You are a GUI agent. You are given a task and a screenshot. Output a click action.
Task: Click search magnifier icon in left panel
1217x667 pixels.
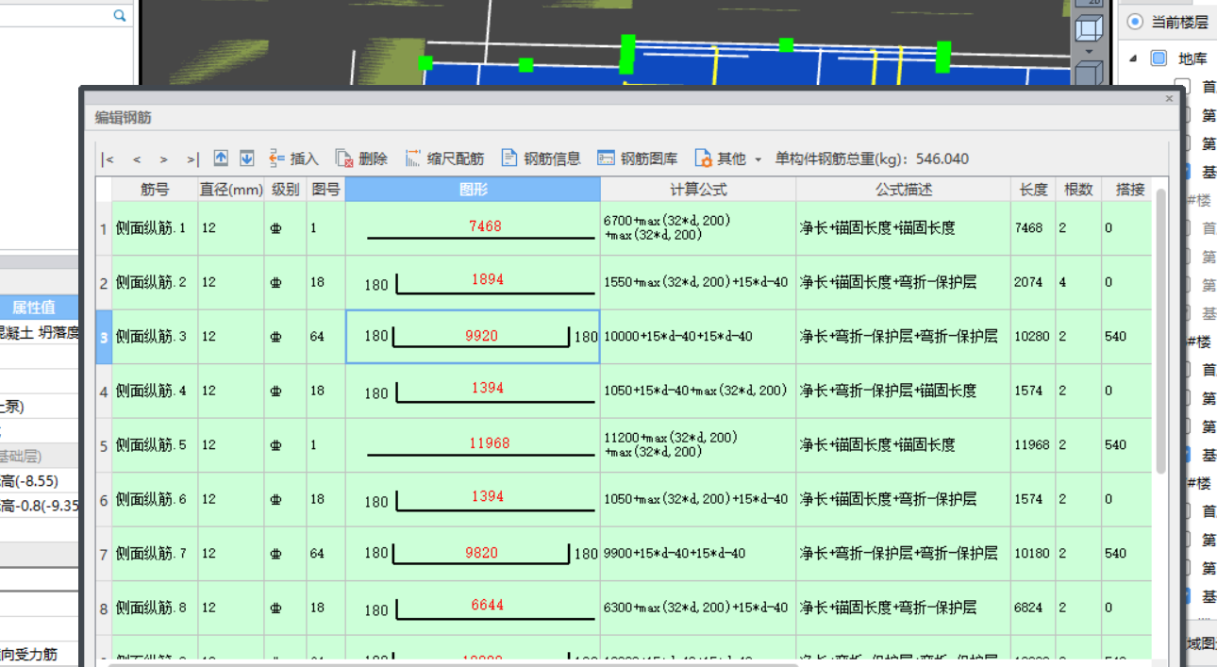point(120,15)
